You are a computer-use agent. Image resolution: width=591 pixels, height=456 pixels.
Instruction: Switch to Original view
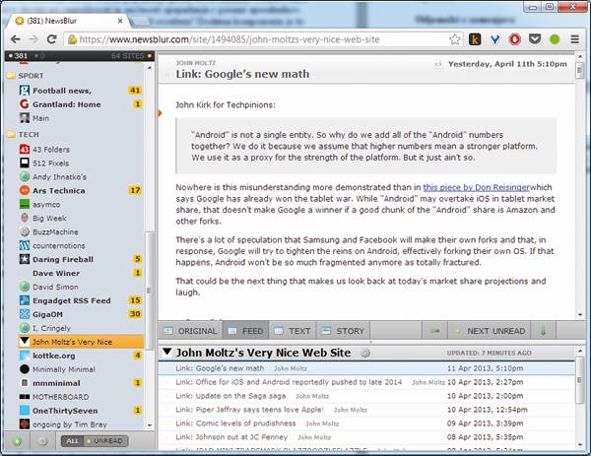(x=190, y=331)
